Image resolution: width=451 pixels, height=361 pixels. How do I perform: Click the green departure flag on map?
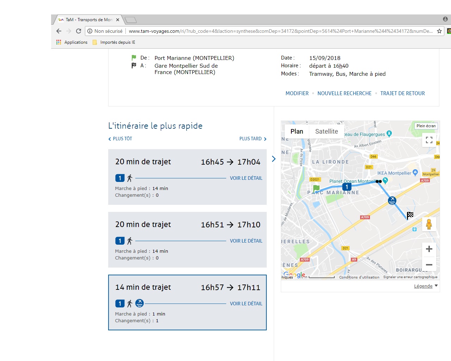coord(316,189)
